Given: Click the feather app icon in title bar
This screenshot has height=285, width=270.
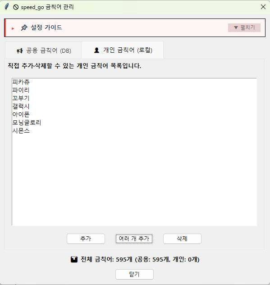Looking at the screenshot, I should pos(7,7).
